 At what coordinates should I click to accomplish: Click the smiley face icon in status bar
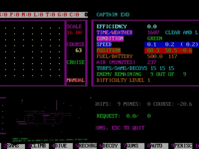click(x=86, y=15)
